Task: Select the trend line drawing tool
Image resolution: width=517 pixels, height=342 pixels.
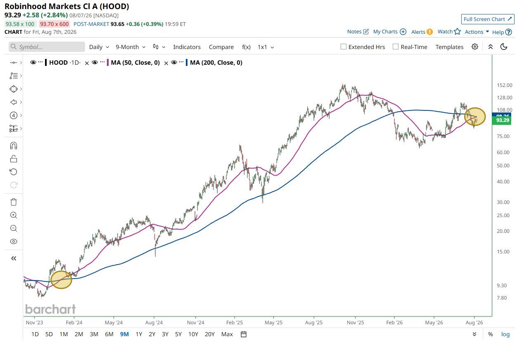Action: point(13,63)
